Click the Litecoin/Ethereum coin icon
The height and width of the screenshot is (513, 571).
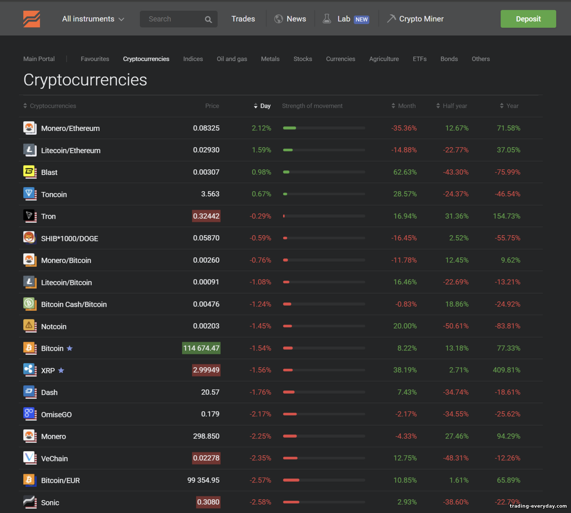click(30, 150)
